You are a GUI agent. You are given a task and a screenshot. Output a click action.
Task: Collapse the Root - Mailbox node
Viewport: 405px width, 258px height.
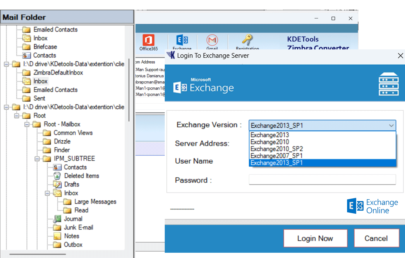[x=27, y=124]
